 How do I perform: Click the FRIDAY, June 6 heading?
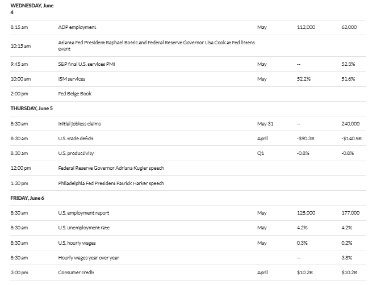click(27, 198)
